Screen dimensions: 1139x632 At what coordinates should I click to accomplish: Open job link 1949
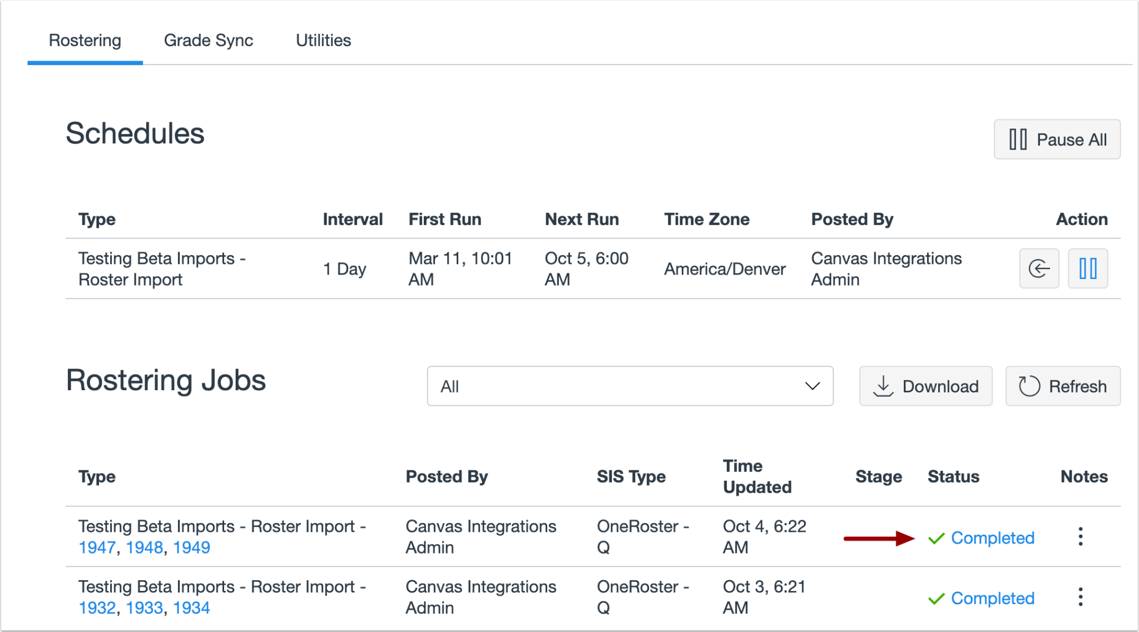tap(191, 548)
